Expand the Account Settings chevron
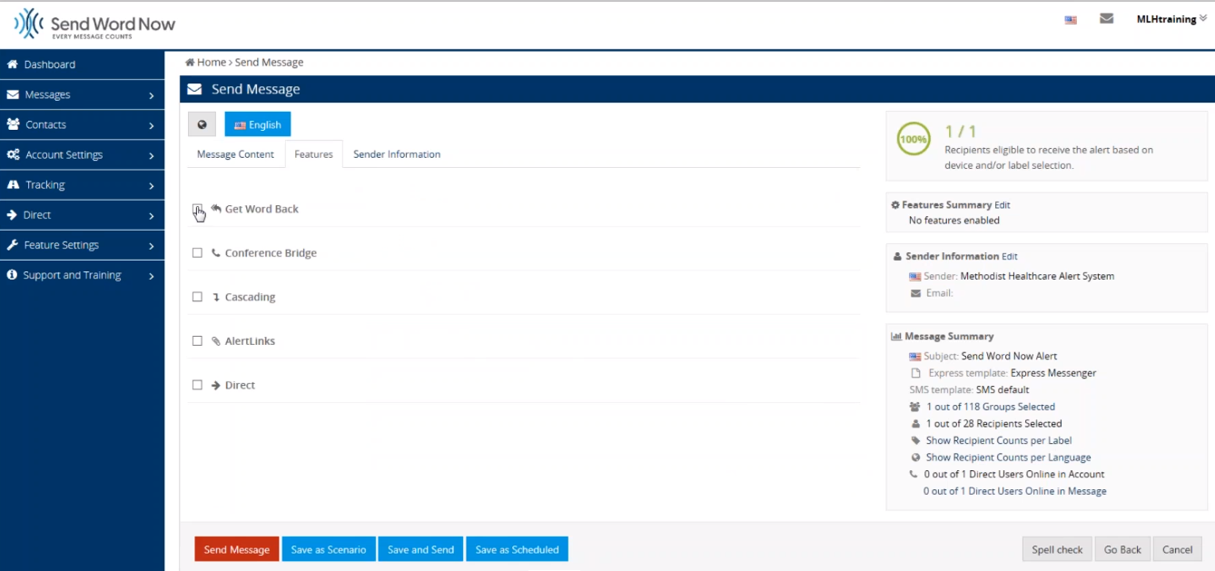Image resolution: width=1215 pixels, height=571 pixels. (152, 155)
